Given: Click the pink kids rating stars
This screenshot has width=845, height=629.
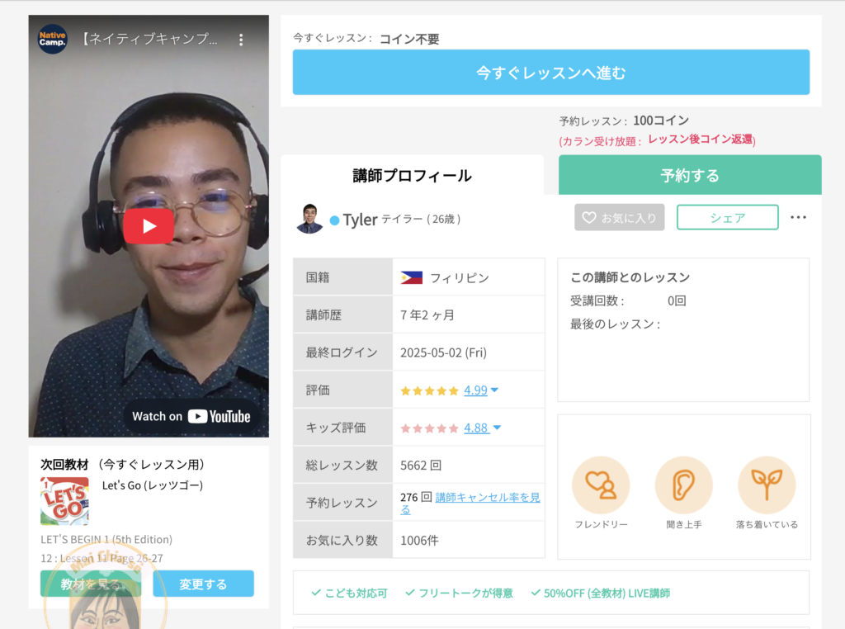Looking at the screenshot, I should coord(429,428).
